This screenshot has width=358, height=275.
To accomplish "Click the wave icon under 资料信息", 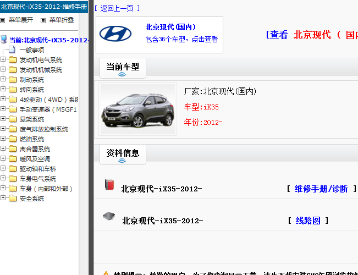I will pyautogui.click(x=122, y=161).
